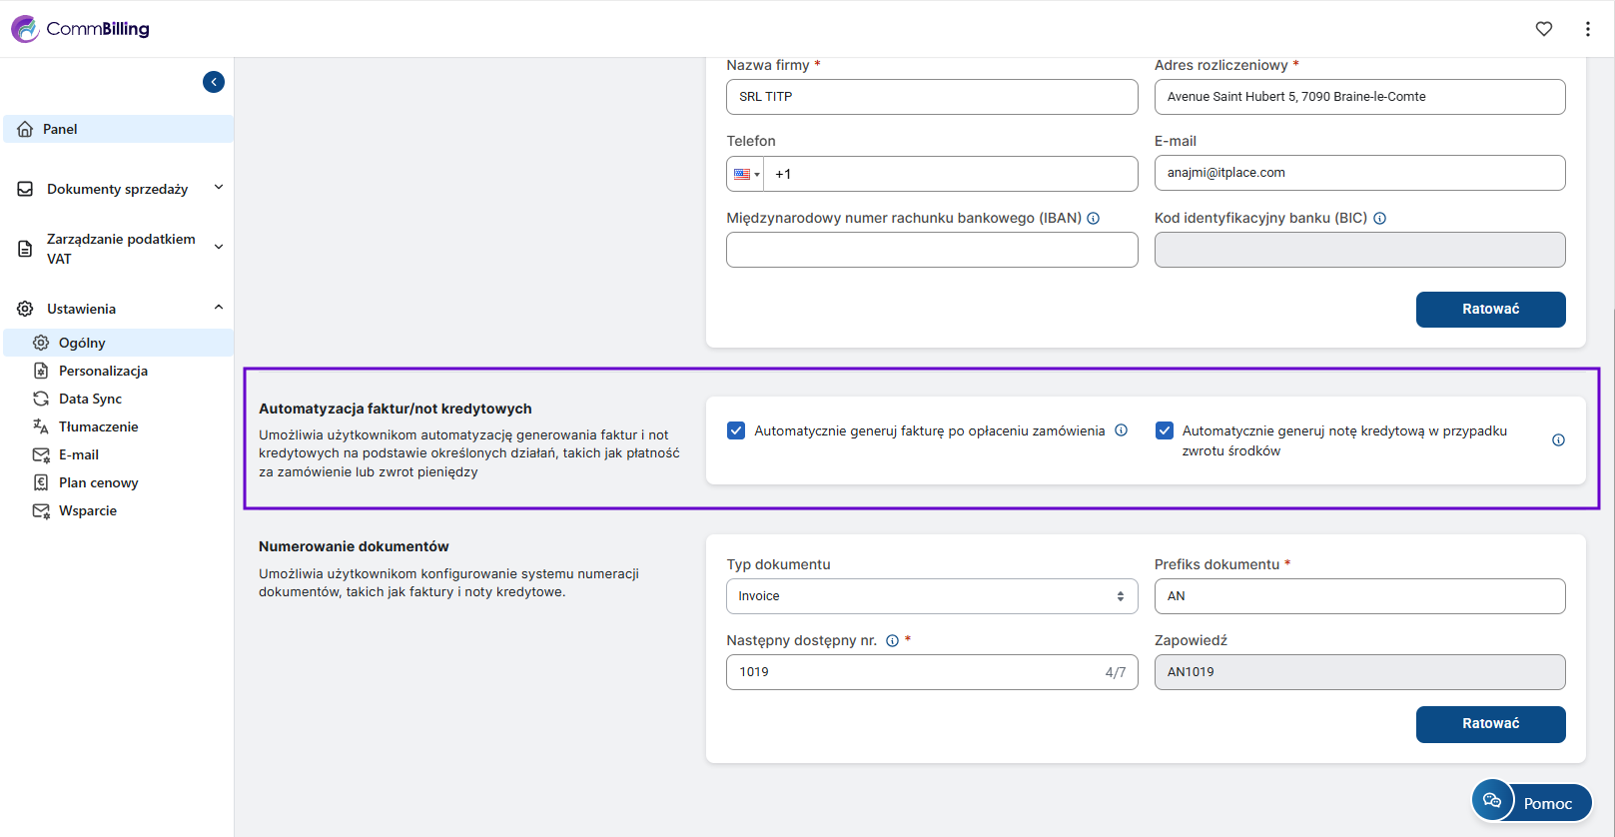Viewport: 1615px width, 837px height.
Task: Collapse the sidebar with arrow button
Action: tap(214, 82)
